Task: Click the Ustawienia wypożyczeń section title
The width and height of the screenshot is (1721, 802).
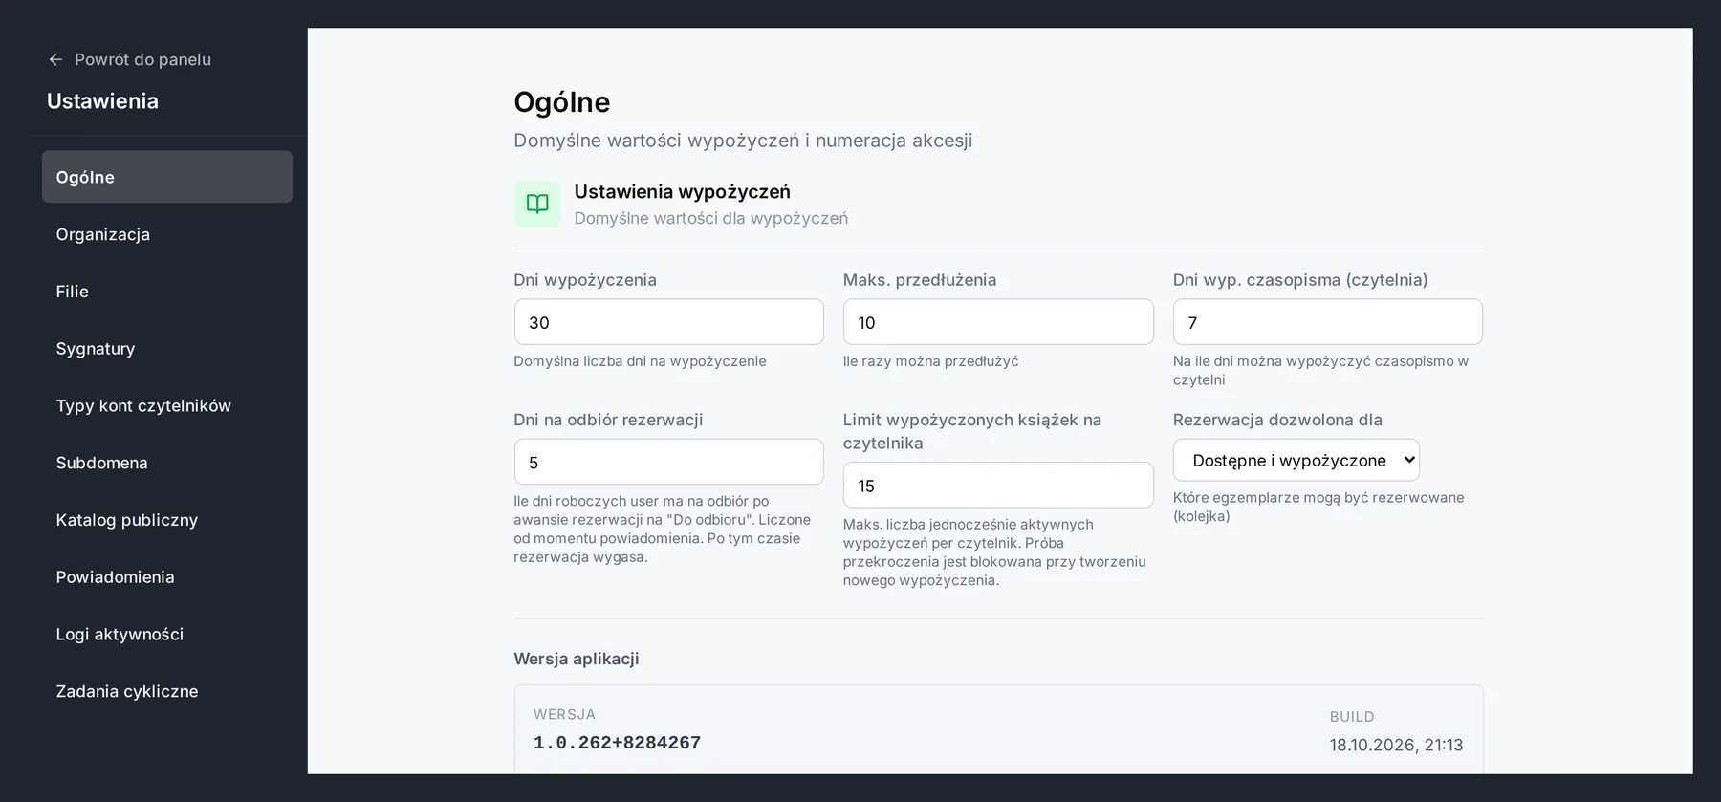Action: tap(682, 191)
